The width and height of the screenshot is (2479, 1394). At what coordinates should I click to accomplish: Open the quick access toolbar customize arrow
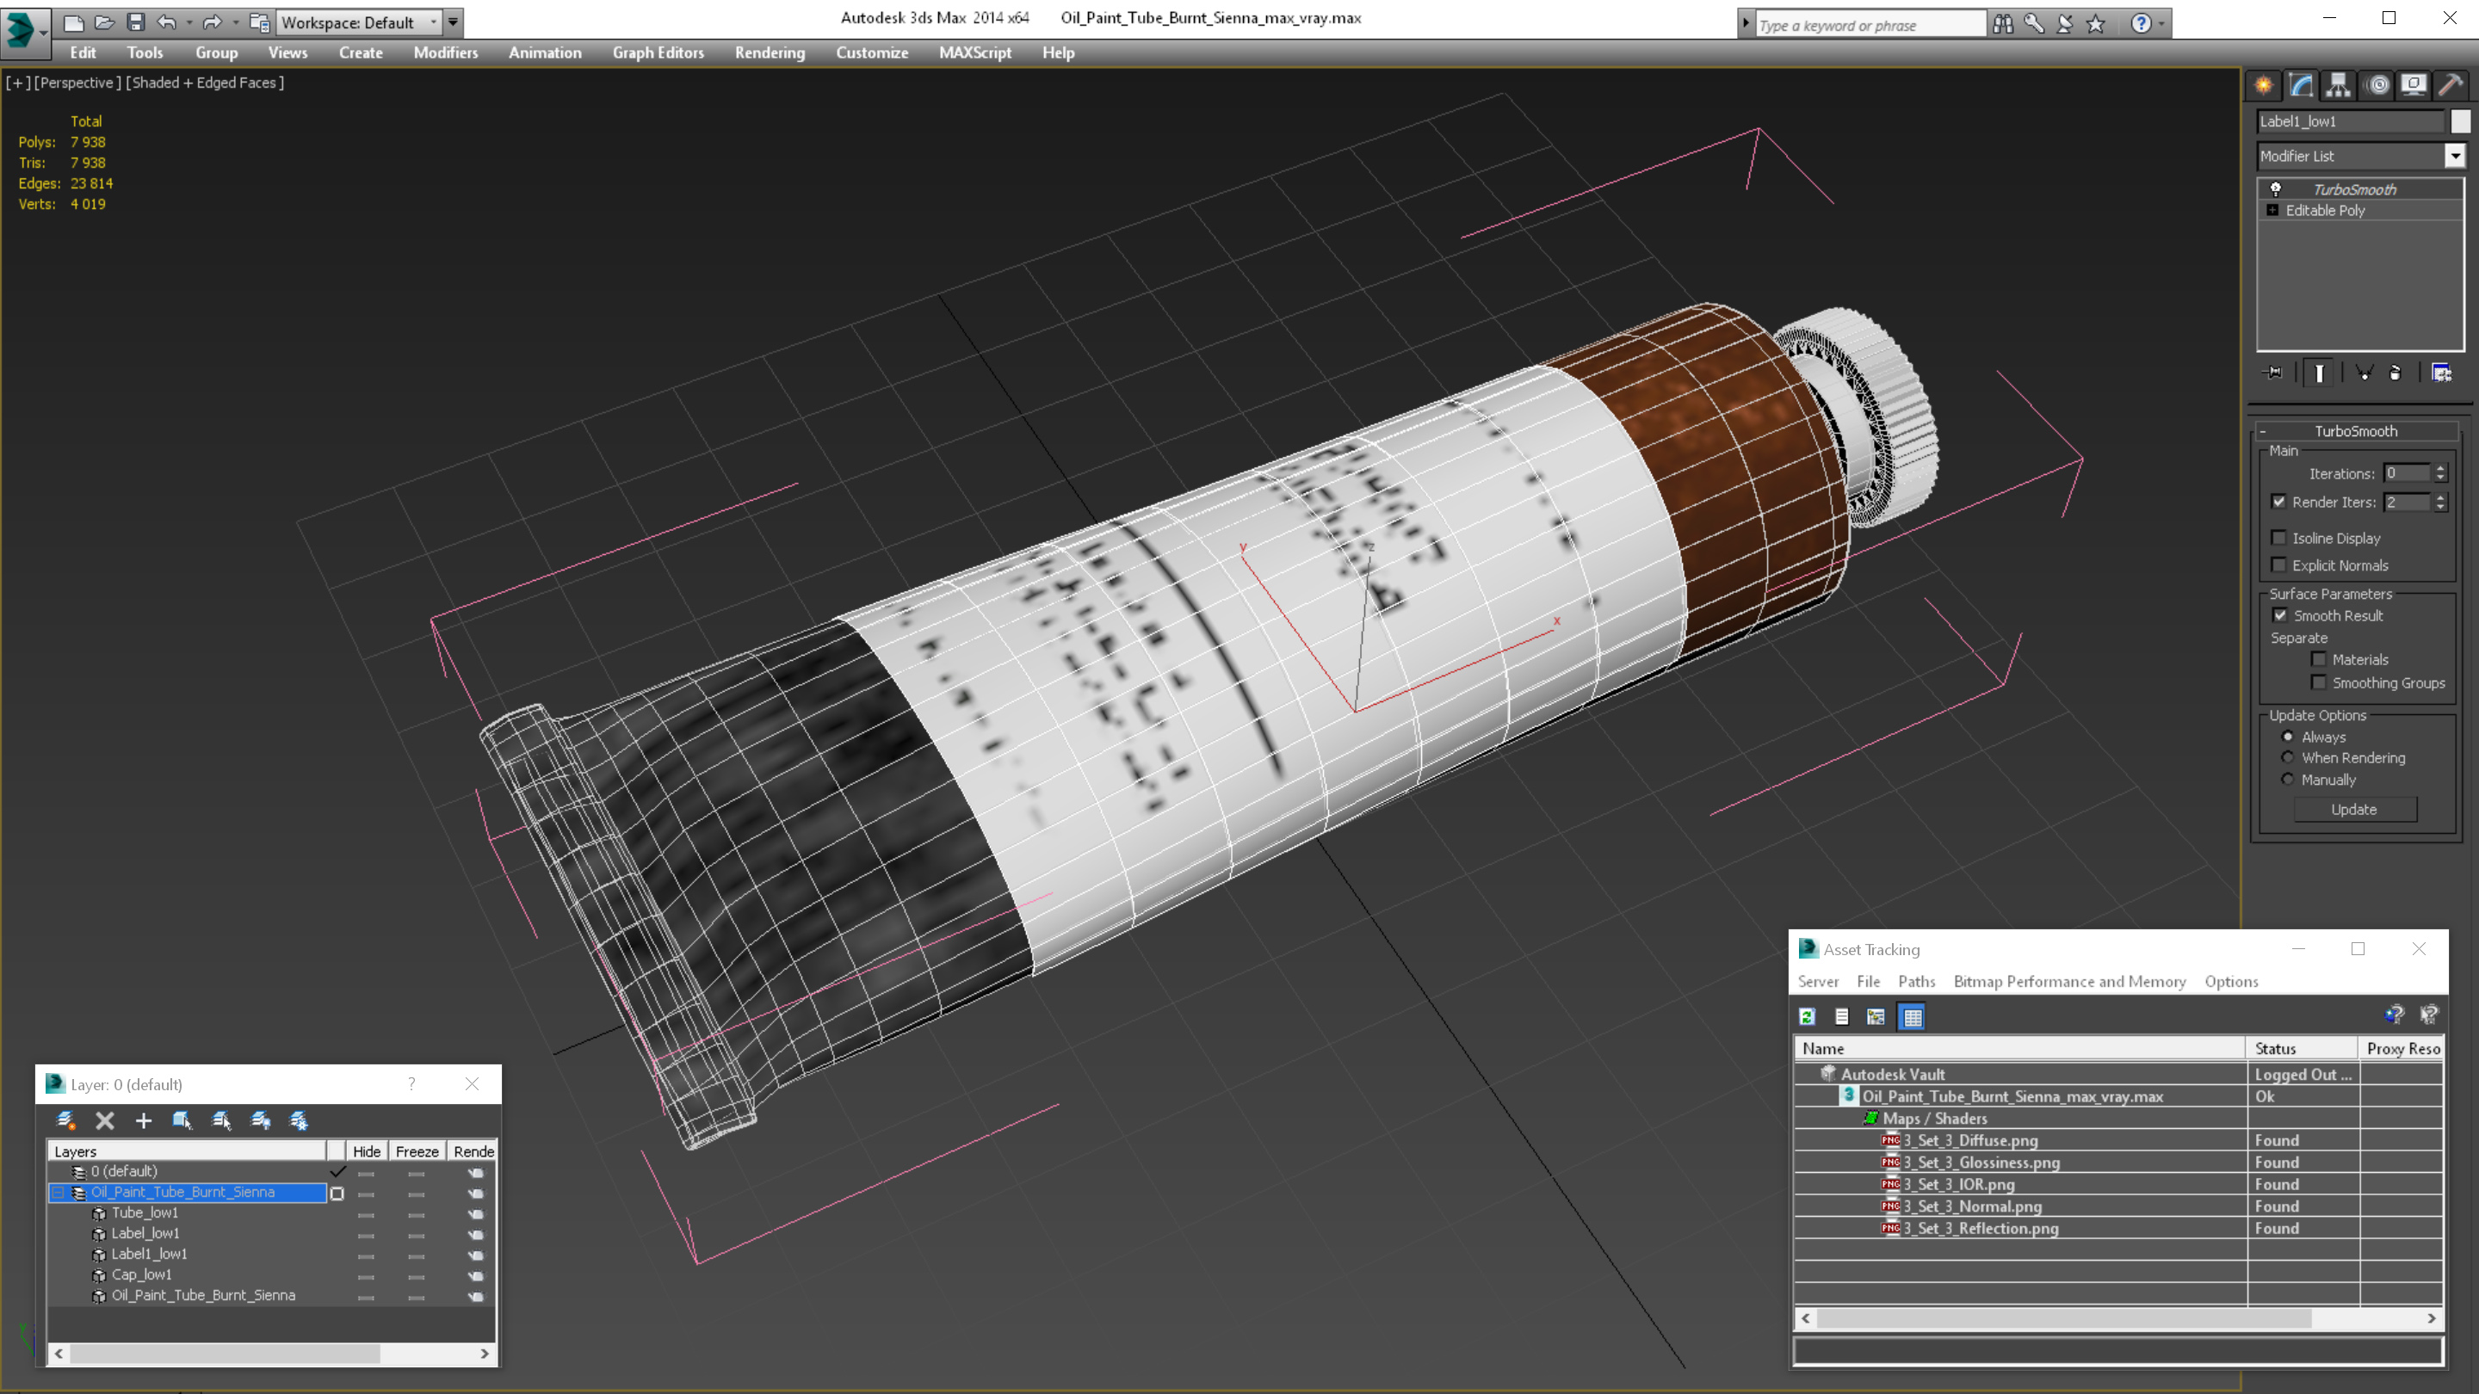click(454, 22)
